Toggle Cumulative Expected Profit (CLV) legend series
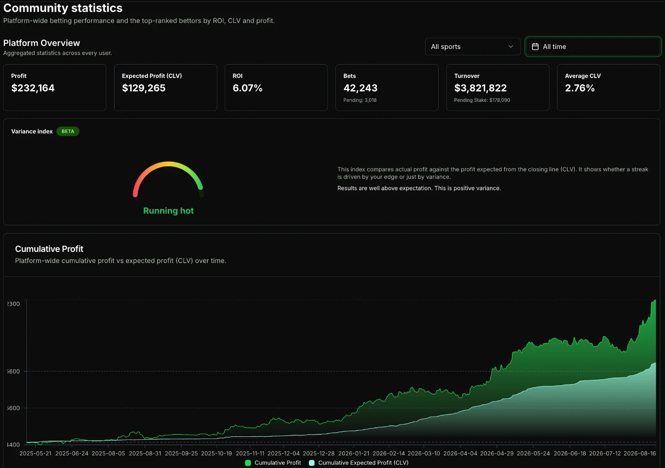 [359, 463]
